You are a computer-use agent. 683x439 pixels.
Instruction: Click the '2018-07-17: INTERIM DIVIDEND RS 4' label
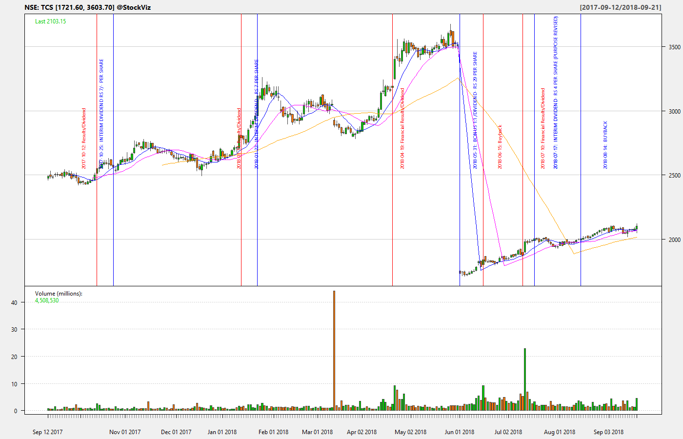pyautogui.click(x=556, y=93)
